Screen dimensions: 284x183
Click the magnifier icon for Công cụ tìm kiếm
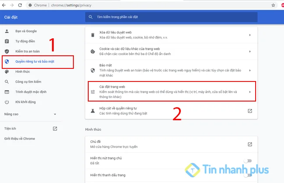pos(7,81)
